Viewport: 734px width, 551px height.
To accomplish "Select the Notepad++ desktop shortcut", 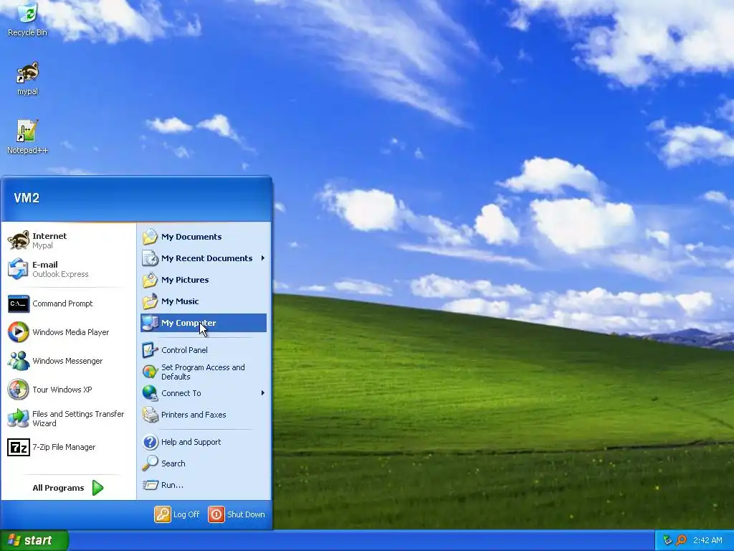I will click(x=27, y=137).
